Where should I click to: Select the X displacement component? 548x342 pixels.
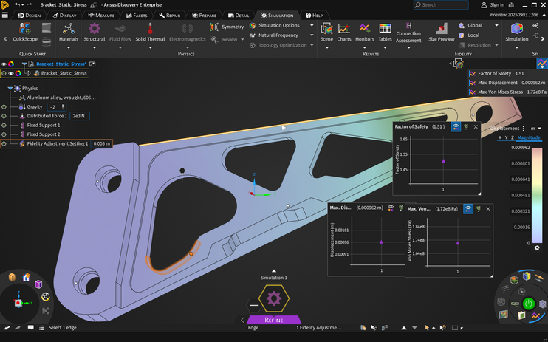[x=500, y=137]
